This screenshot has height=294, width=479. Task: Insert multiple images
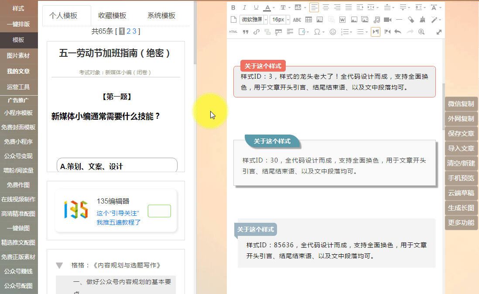click(365, 20)
